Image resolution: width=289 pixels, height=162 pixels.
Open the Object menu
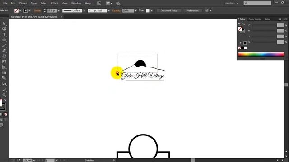(x=23, y=3)
